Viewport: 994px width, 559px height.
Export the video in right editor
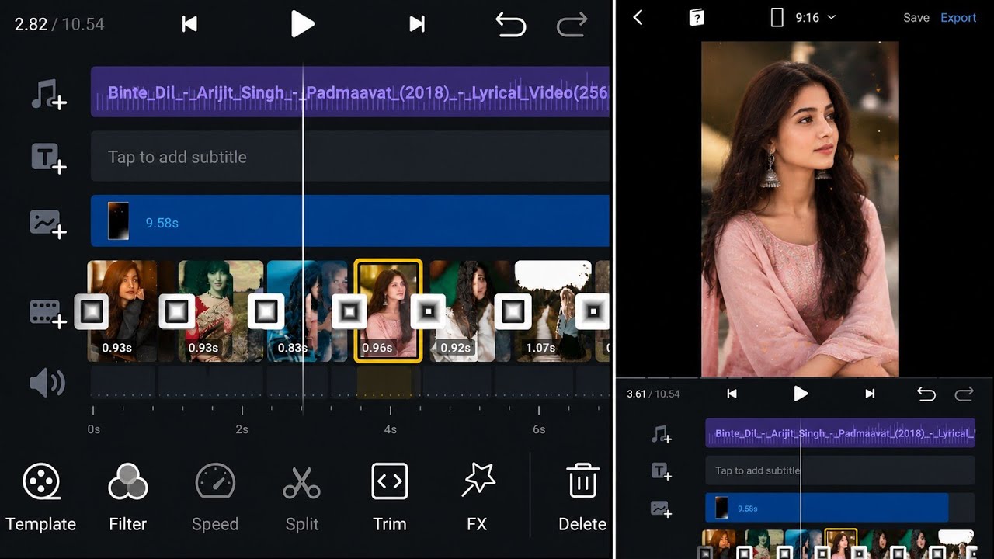(x=958, y=18)
